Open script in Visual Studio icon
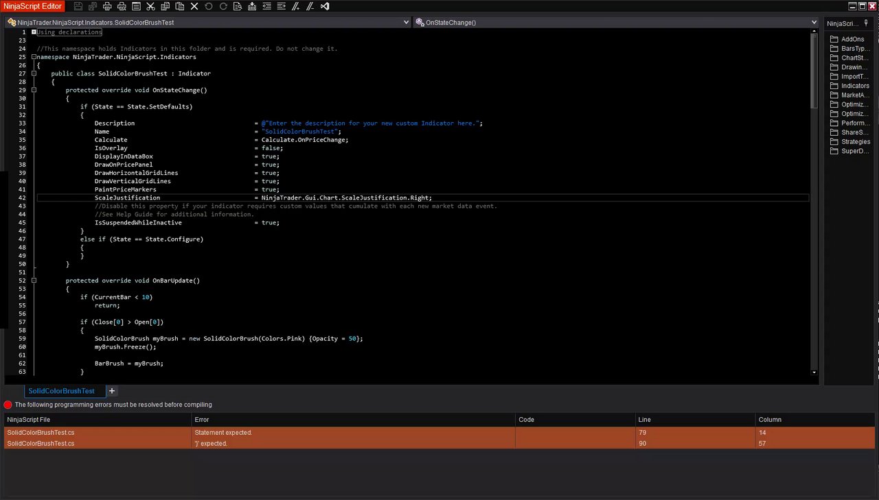Screen dimensions: 879x500 point(325,6)
